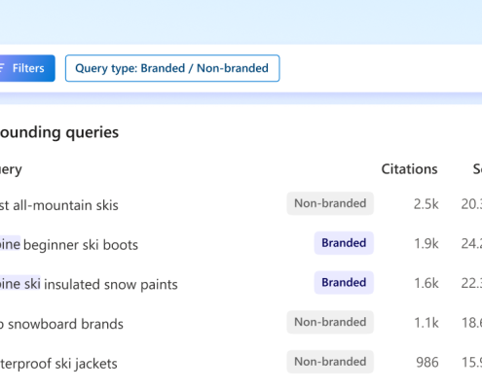Click Non-branded tag for waterproof ski jackets
482x389 pixels.
click(x=330, y=362)
